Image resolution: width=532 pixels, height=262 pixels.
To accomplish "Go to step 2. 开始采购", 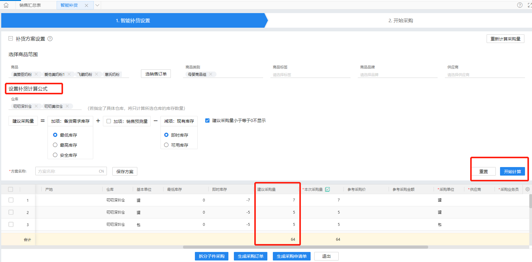I will pyautogui.click(x=400, y=20).
